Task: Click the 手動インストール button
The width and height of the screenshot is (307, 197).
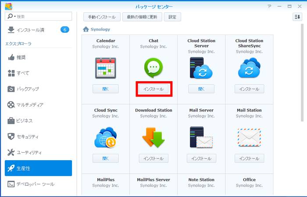Action: click(x=102, y=17)
